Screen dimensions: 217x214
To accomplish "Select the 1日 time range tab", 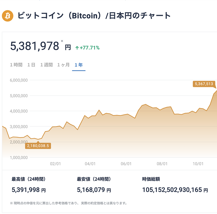I will pos(31,65).
